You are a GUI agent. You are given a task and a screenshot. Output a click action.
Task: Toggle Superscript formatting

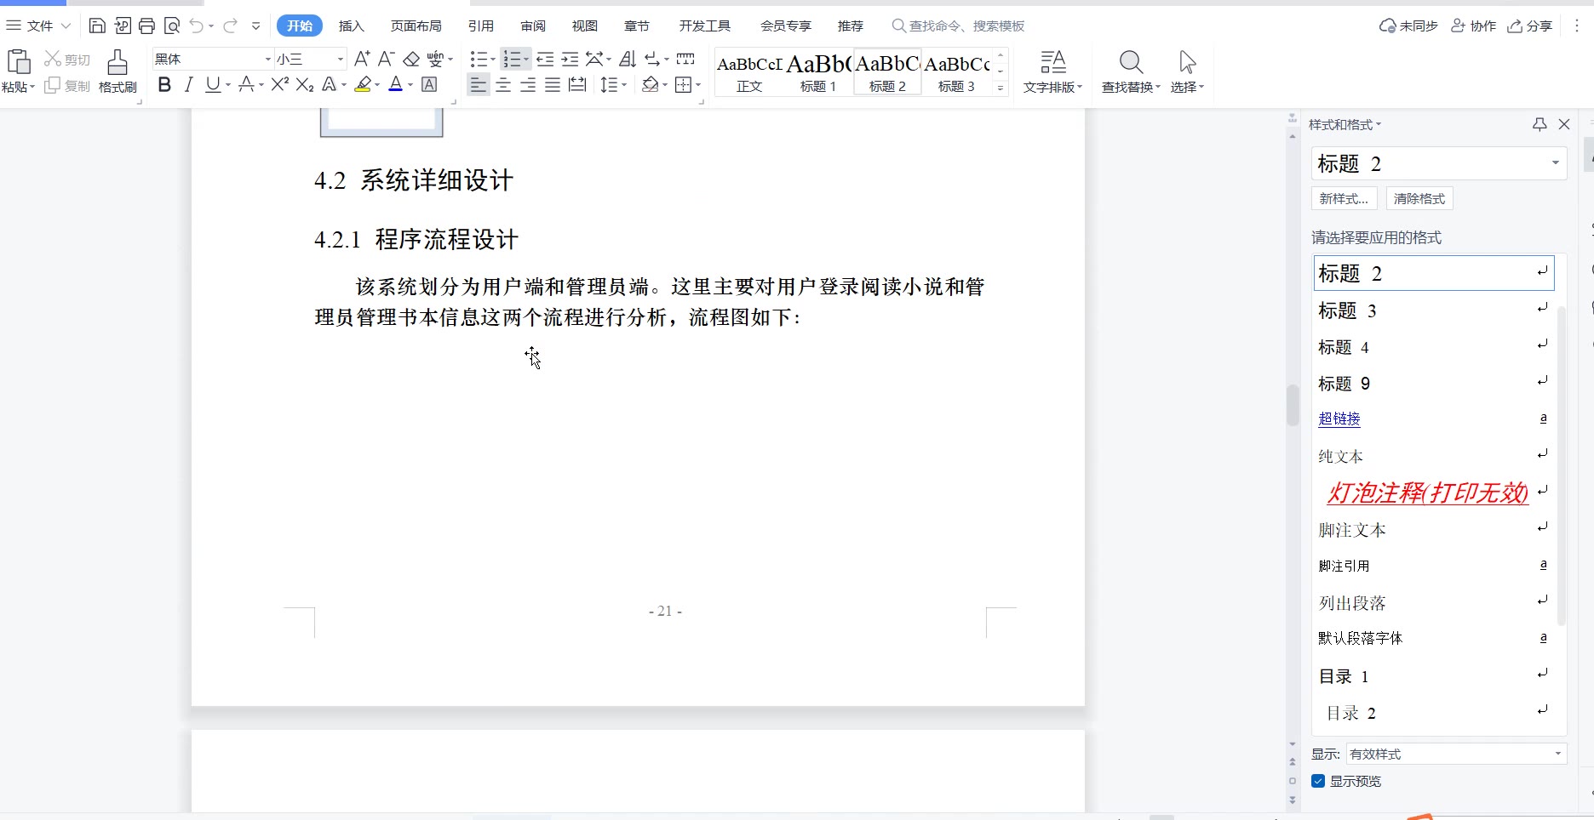tap(280, 85)
